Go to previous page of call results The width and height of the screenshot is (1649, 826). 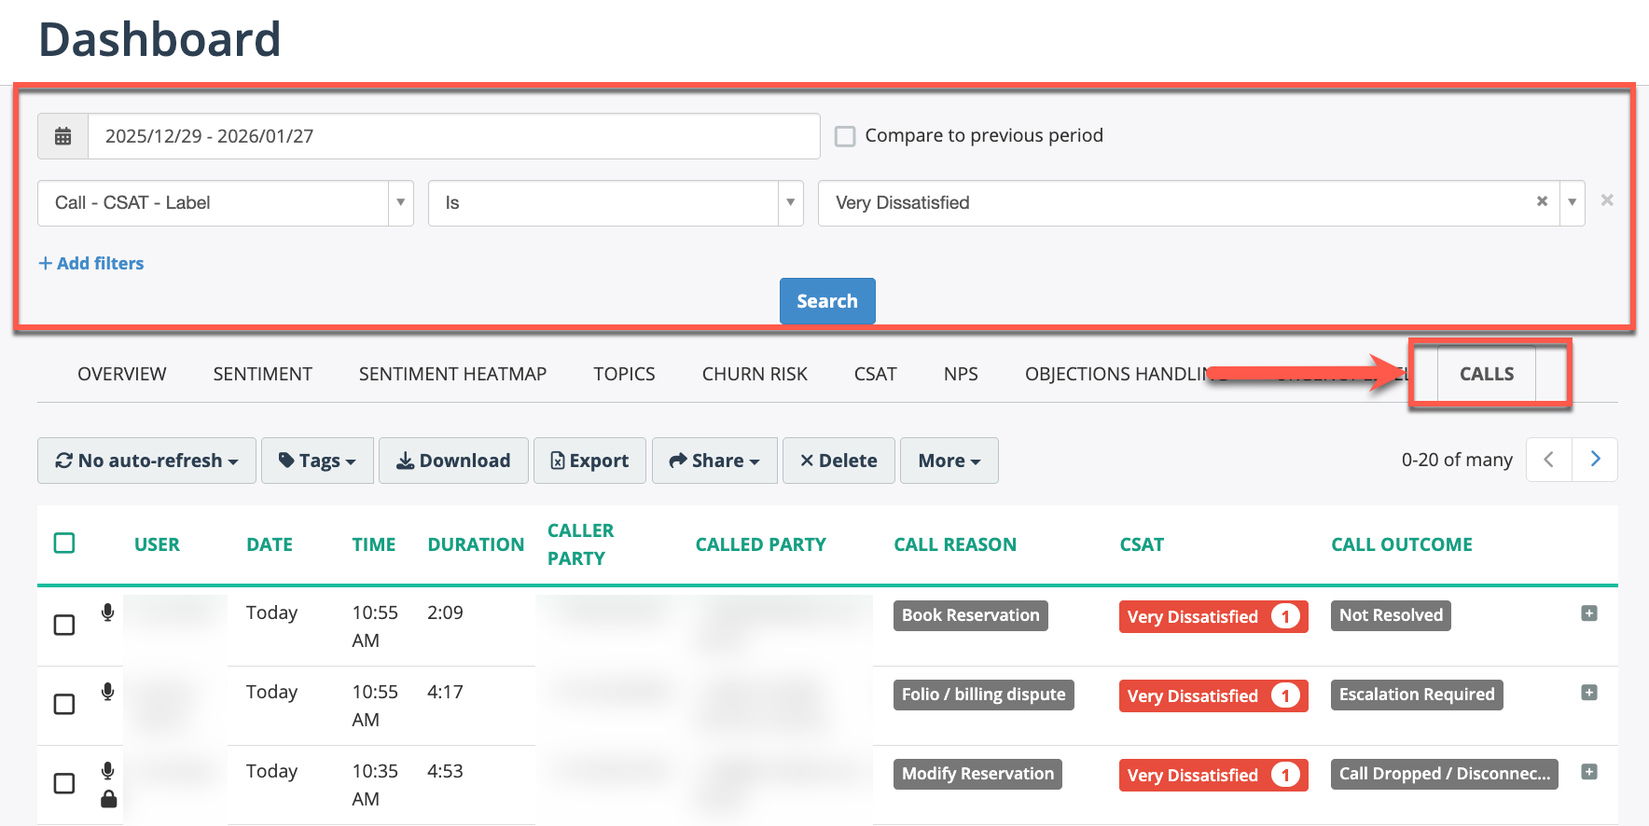coord(1549,460)
